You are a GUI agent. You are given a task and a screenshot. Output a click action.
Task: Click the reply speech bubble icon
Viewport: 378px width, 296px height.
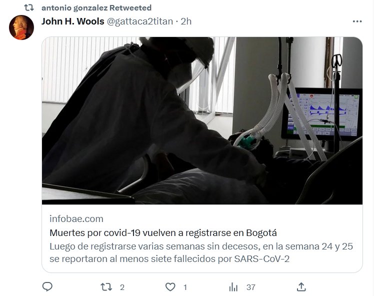click(x=47, y=286)
